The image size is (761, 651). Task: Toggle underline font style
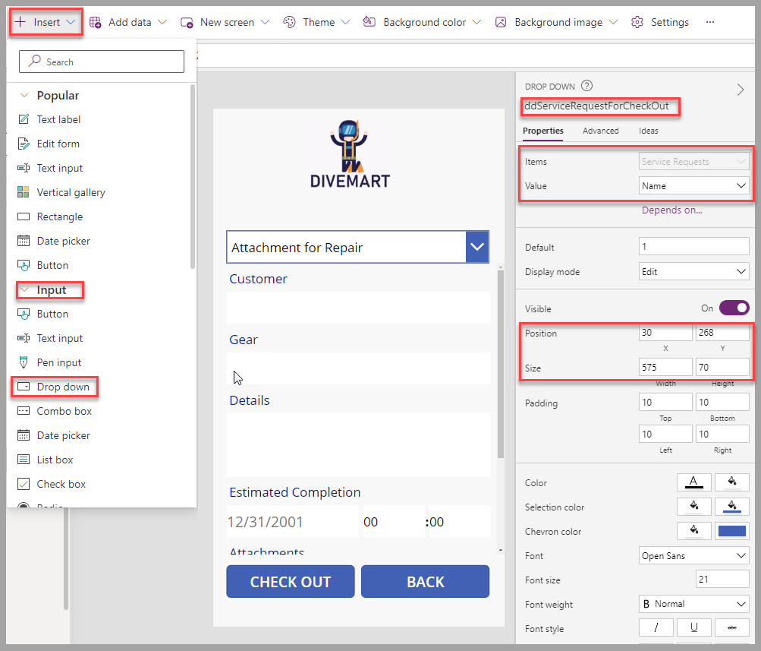[693, 627]
